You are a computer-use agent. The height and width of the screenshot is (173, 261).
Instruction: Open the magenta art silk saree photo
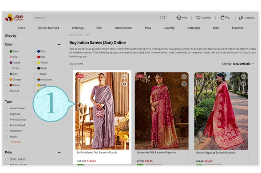click(x=162, y=111)
